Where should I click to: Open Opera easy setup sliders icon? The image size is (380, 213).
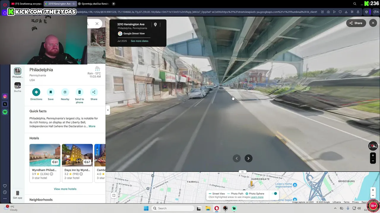352,12
